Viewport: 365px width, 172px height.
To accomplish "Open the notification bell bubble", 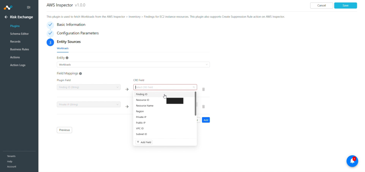I will [x=352, y=161].
